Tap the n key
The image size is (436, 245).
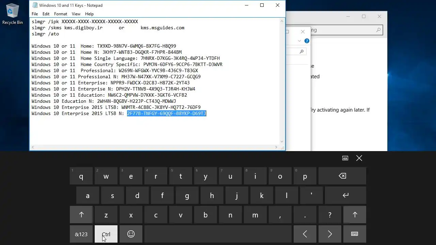pos(230,215)
